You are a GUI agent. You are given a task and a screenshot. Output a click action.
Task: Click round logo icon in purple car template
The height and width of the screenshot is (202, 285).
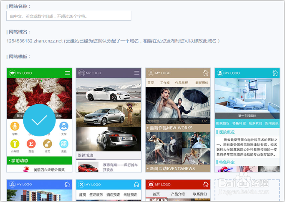tap(81, 73)
